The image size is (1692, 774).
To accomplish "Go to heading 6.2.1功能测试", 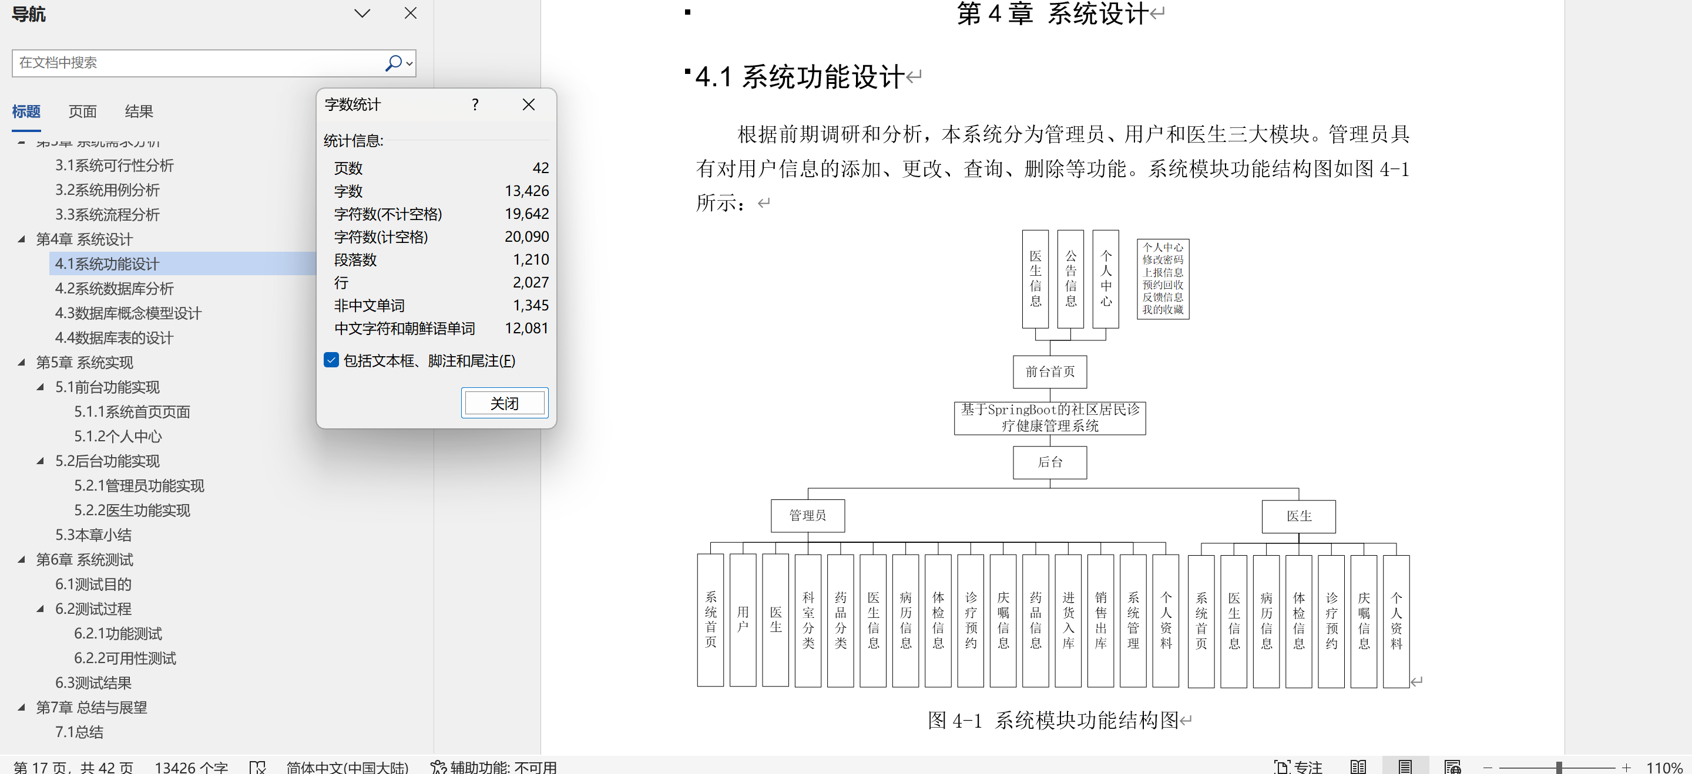I will click(x=117, y=634).
